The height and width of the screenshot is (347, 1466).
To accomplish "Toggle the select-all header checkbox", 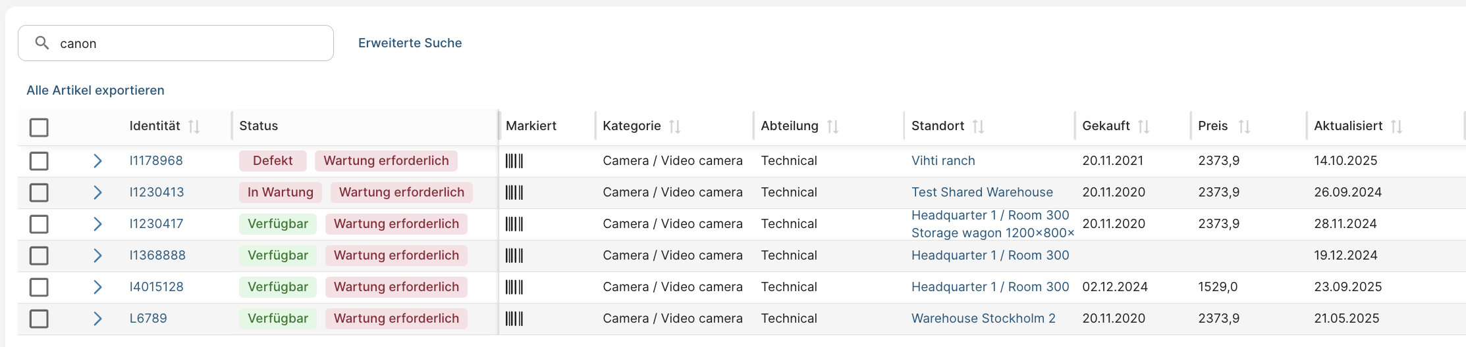I will [x=39, y=127].
